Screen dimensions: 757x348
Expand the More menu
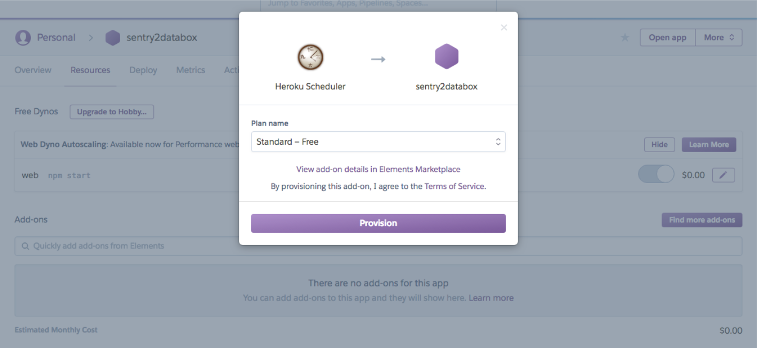[719, 37]
